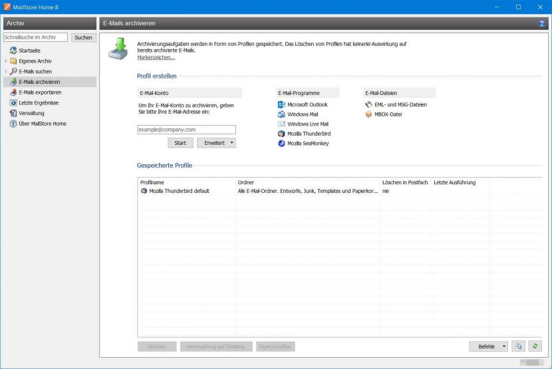This screenshot has height=369, width=552.
Task: Click the Suchen button
Action: (83, 37)
